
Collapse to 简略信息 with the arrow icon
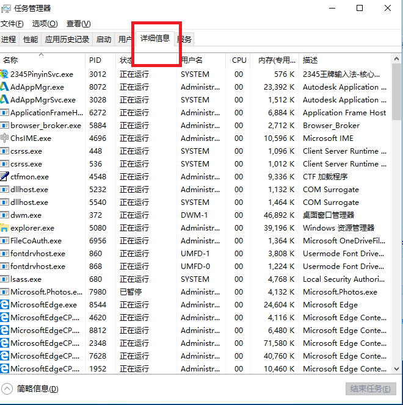(7, 389)
